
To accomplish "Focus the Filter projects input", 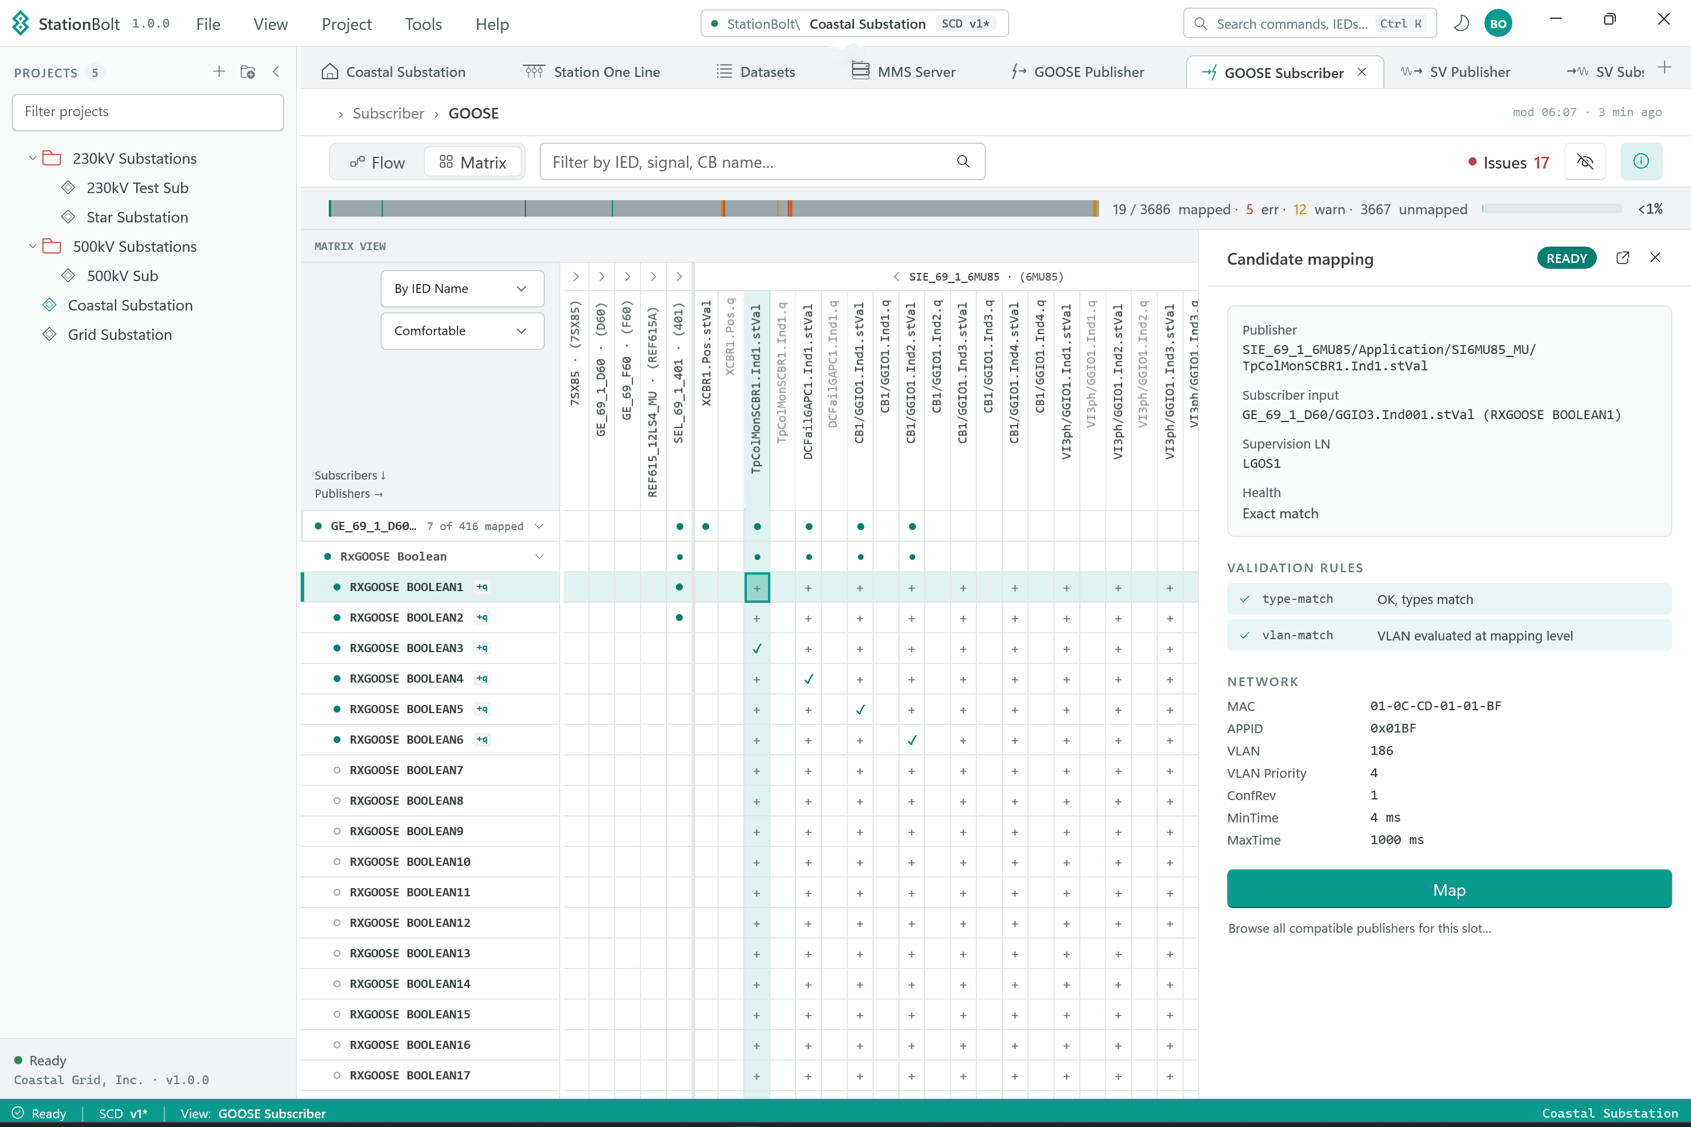I will pyautogui.click(x=148, y=112).
